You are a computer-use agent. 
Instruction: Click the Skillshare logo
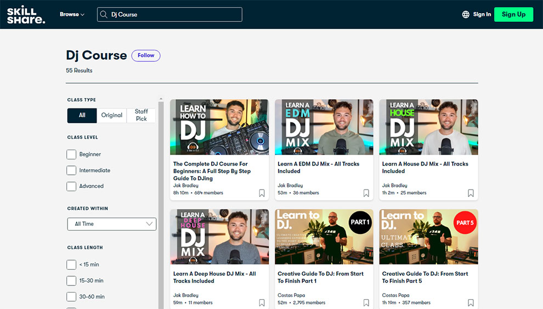click(x=26, y=15)
